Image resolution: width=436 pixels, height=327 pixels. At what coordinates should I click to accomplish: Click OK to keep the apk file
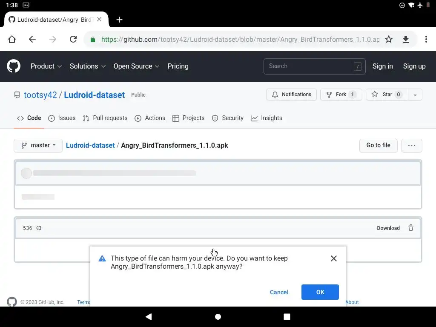(x=320, y=292)
